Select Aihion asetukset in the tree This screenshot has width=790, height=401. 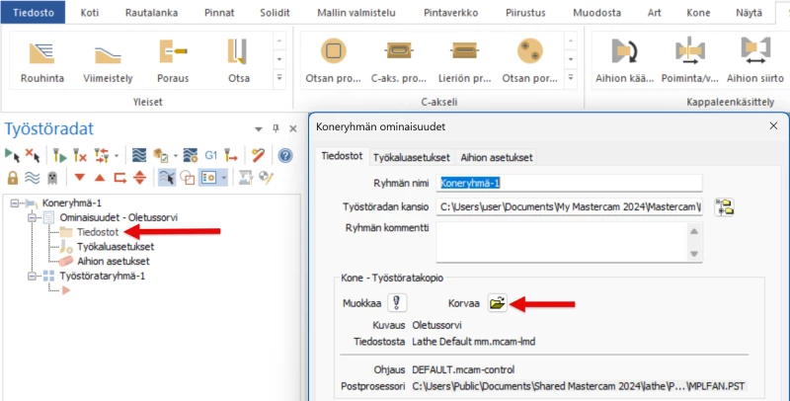(113, 261)
